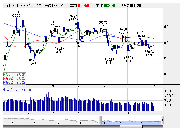Click the scrollbar track left of thumb
Viewport: 183px width, 131px height.
pos(56,127)
